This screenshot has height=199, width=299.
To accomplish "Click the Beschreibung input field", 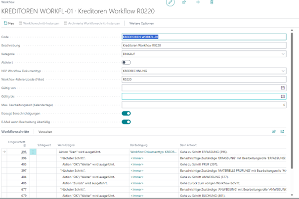I will (203, 45).
